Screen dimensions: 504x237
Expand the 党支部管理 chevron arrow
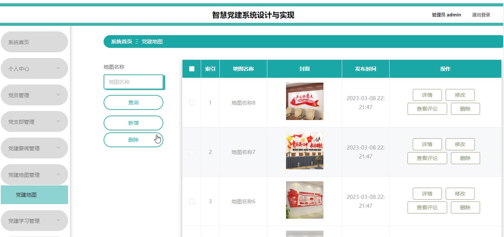point(58,121)
